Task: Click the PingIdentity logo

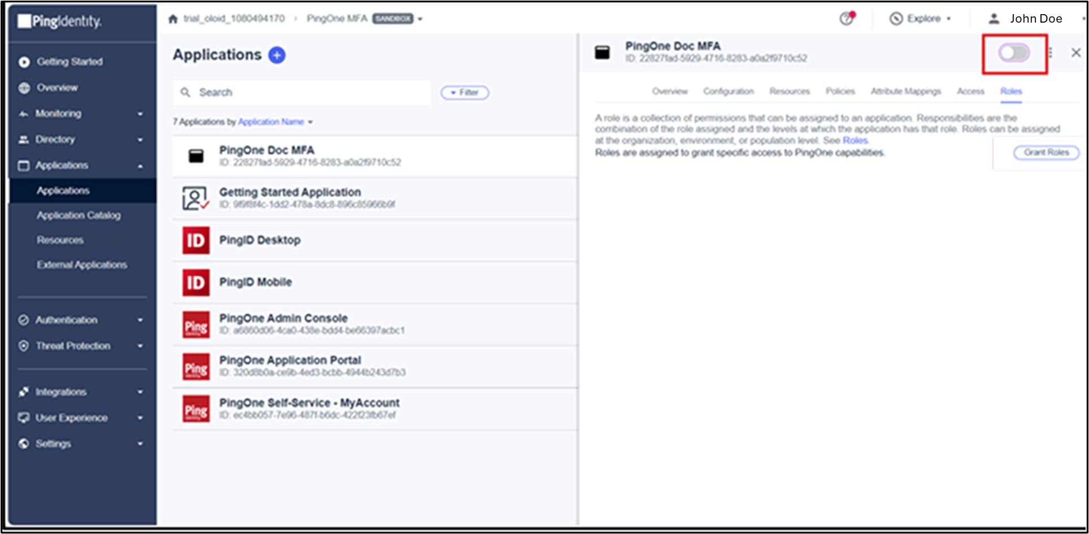Action: point(60,21)
